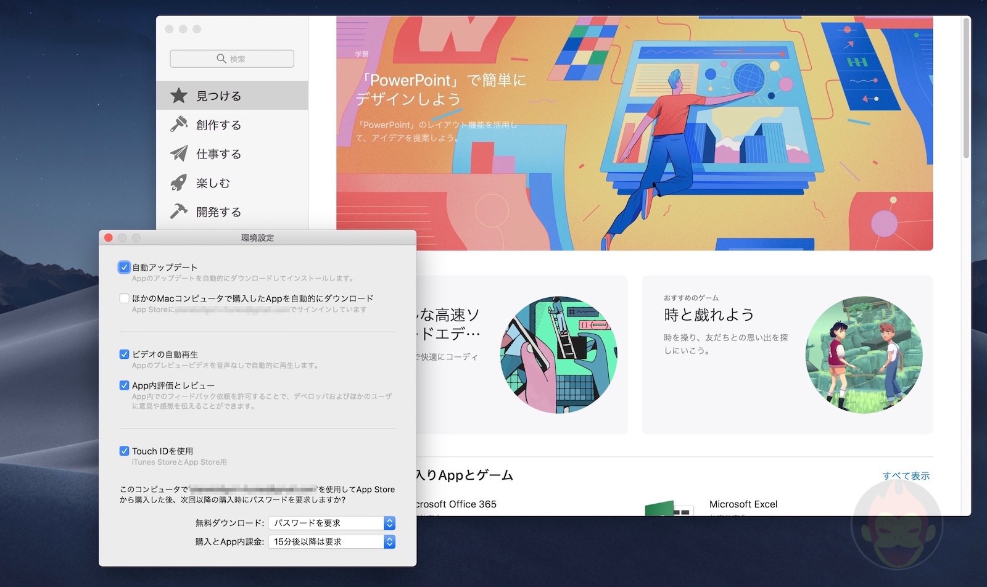Toggle the App内評価とレビュー checkbox
Image resolution: width=987 pixels, height=587 pixels.
(124, 385)
